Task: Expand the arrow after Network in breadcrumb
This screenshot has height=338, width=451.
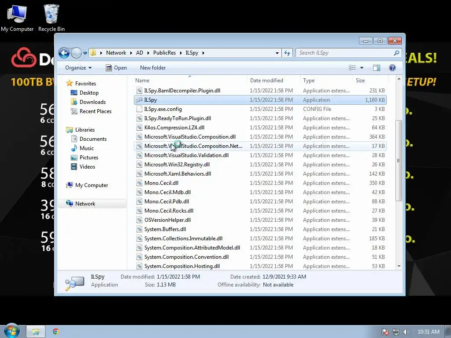Action: click(131, 53)
